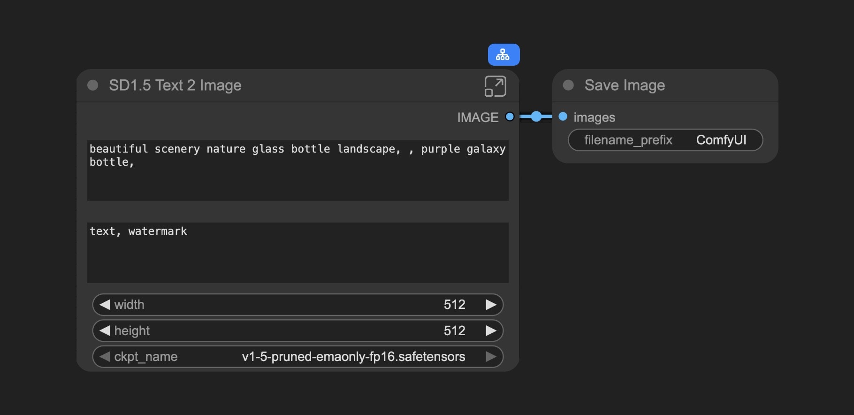Click the height value 512
Image resolution: width=854 pixels, height=415 pixels.
click(454, 331)
